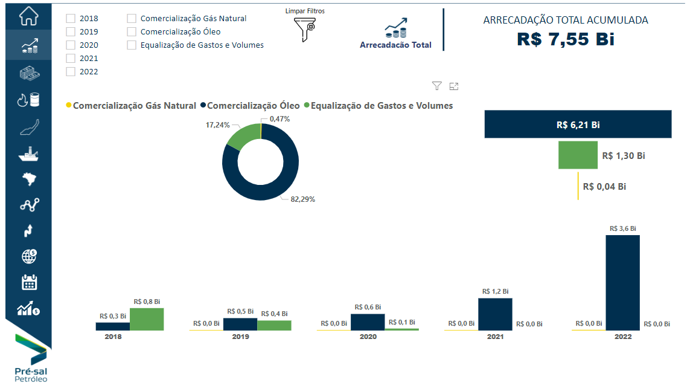Check the Comercialização Óleo filter box
Screen dimensions: 690x391
tap(132, 32)
